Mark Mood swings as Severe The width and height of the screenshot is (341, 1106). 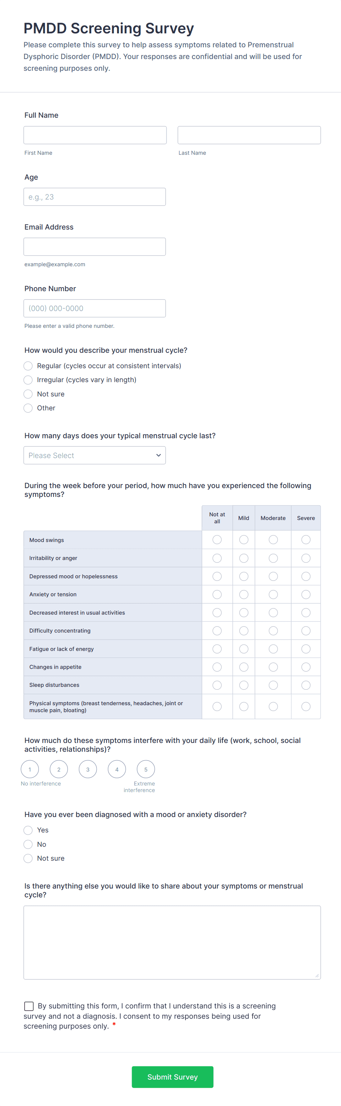click(x=306, y=540)
